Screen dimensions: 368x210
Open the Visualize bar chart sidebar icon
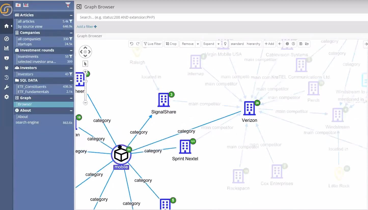tap(6, 48)
